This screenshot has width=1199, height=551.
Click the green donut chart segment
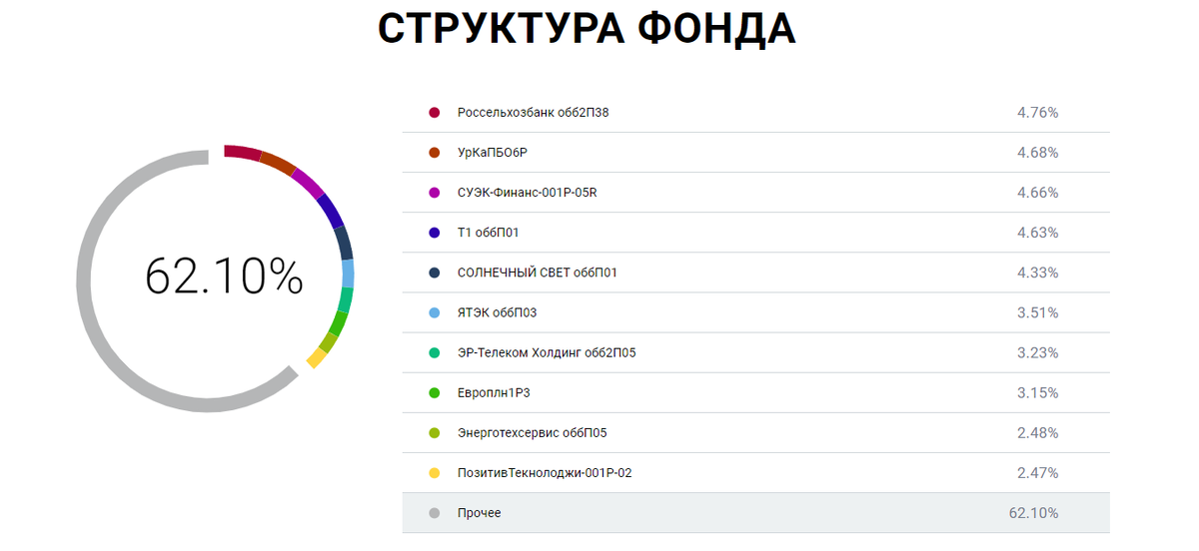pyautogui.click(x=338, y=323)
